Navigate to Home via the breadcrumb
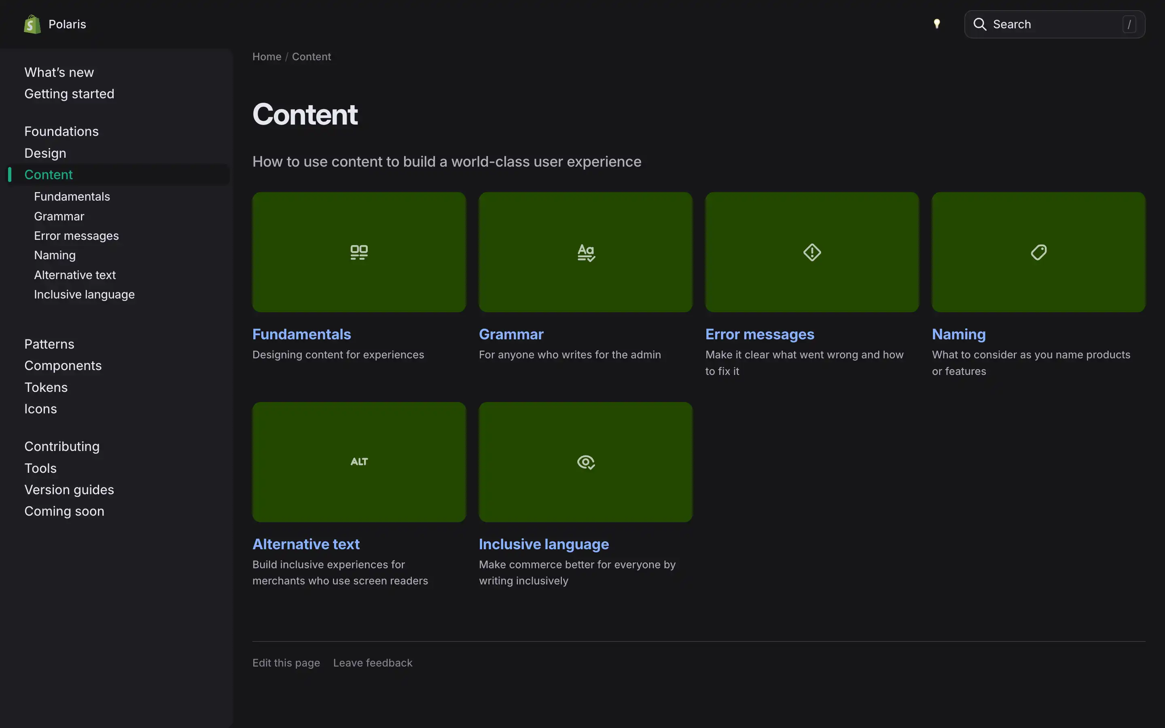The width and height of the screenshot is (1165, 728). pos(267,56)
